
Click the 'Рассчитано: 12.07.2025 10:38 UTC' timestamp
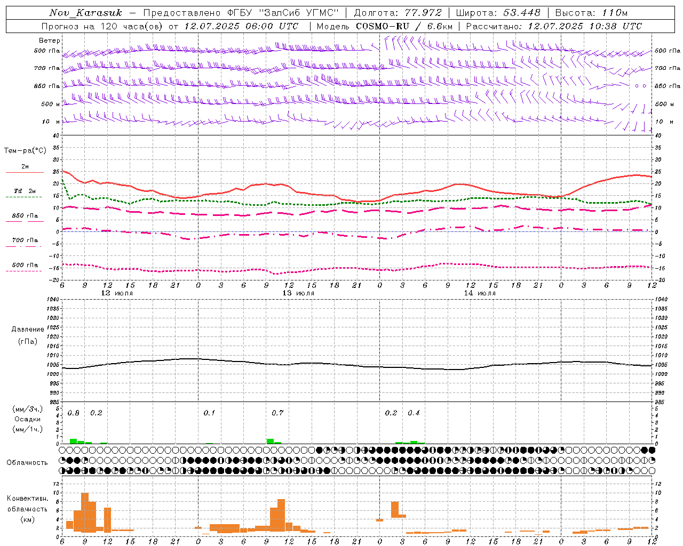click(x=554, y=26)
